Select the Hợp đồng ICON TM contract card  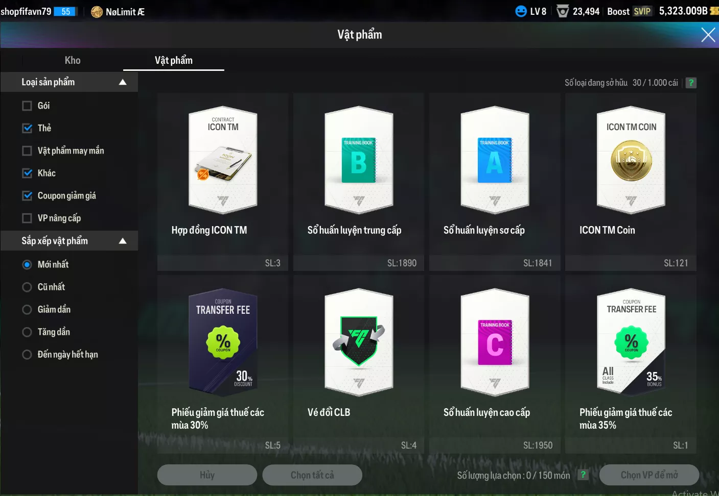tap(223, 161)
